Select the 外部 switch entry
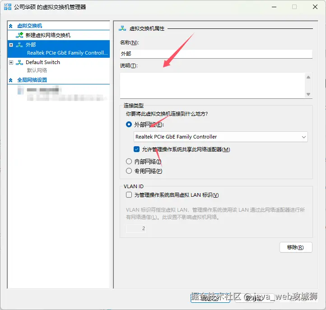Image resolution: width=326 pixels, height=310 pixels. click(59, 49)
